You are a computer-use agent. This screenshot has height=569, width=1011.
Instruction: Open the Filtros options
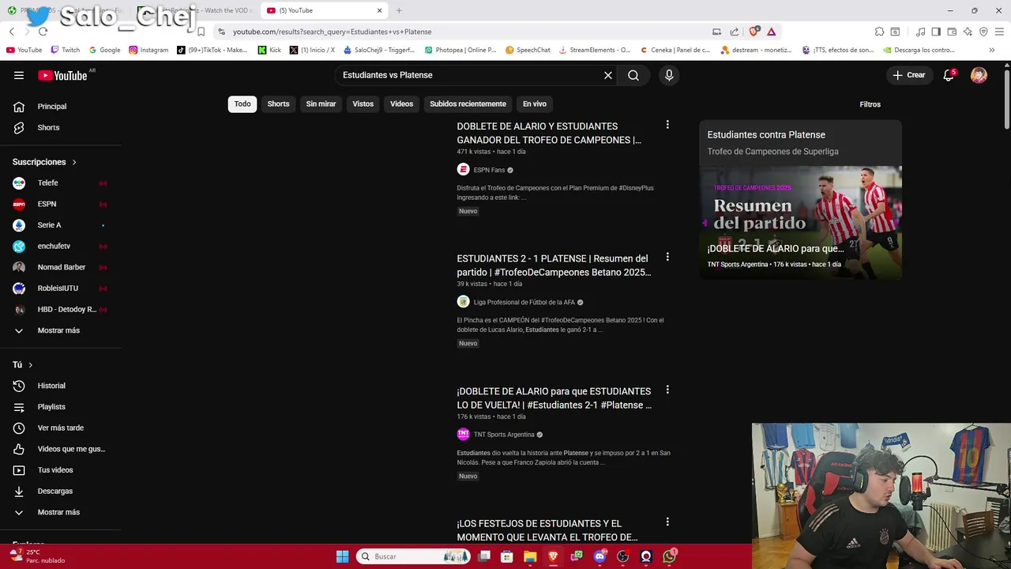point(870,104)
